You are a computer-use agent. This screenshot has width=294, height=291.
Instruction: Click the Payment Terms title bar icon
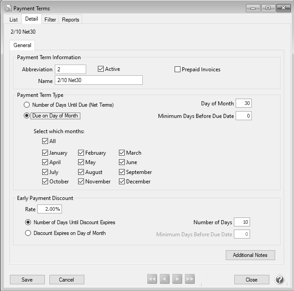8,8
